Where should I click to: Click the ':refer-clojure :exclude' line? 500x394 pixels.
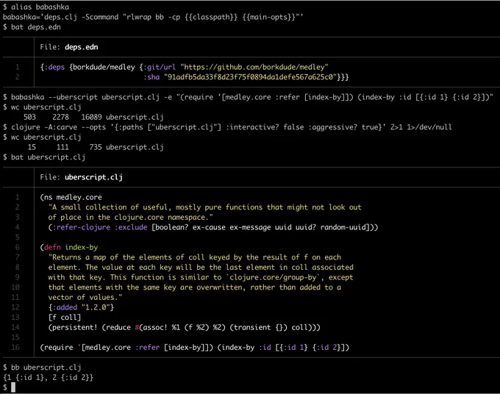click(x=213, y=227)
